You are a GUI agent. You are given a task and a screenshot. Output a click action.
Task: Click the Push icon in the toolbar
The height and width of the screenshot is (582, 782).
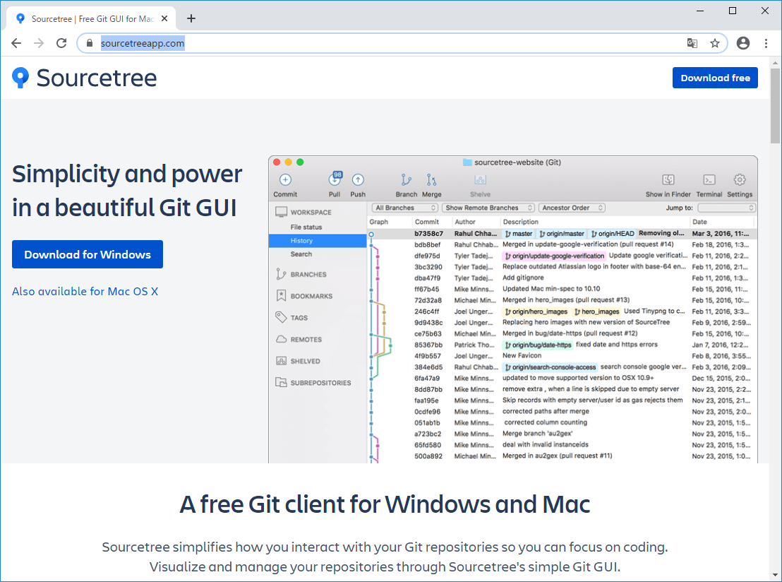pos(358,179)
